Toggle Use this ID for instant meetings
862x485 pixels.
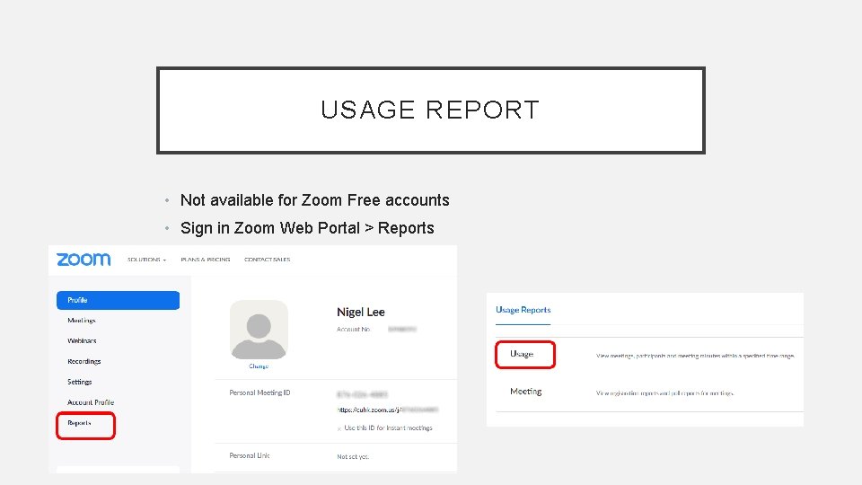339,428
